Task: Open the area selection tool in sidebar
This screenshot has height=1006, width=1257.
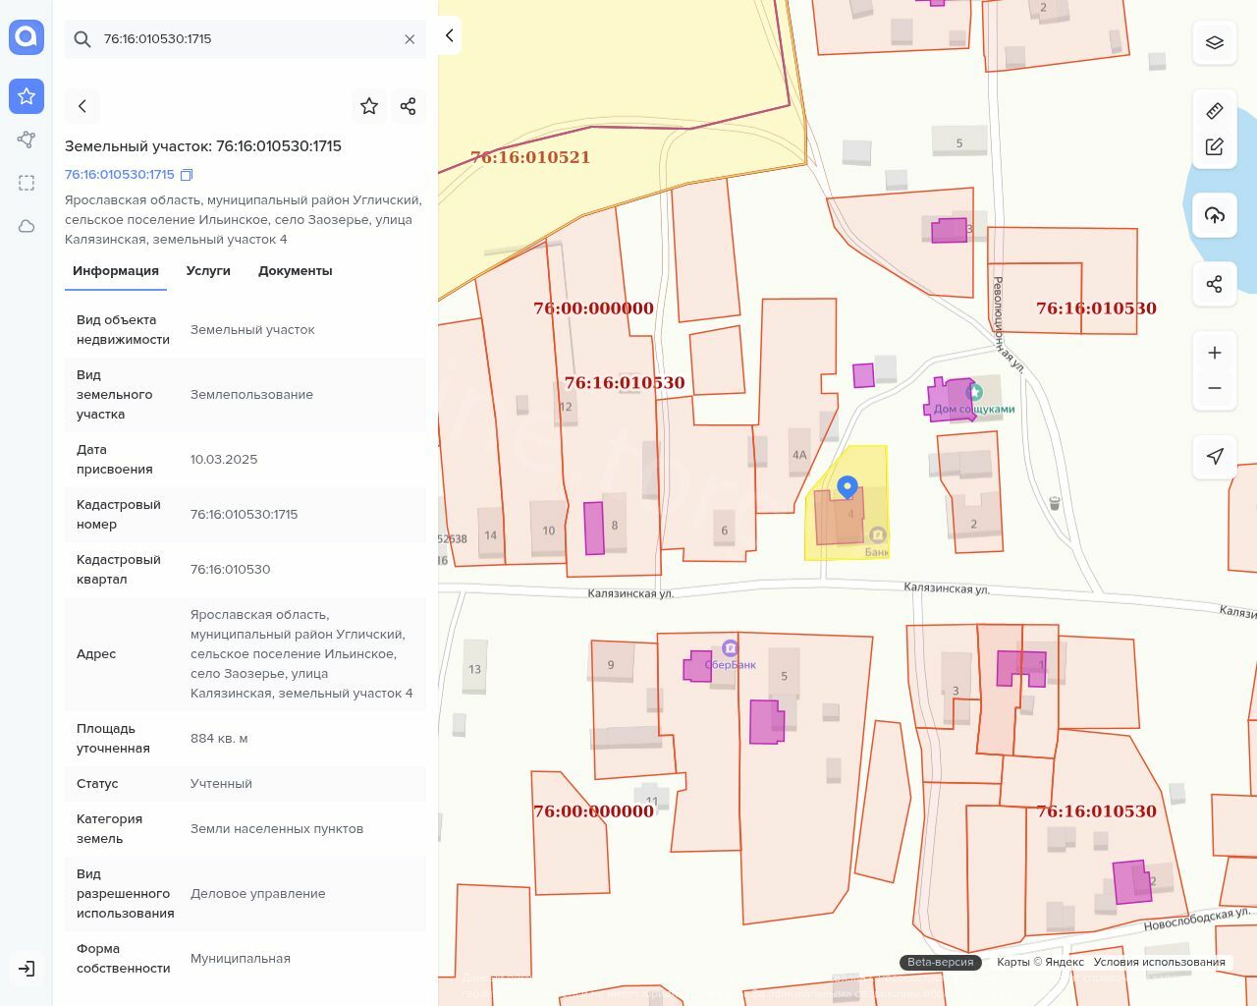Action: [27, 183]
